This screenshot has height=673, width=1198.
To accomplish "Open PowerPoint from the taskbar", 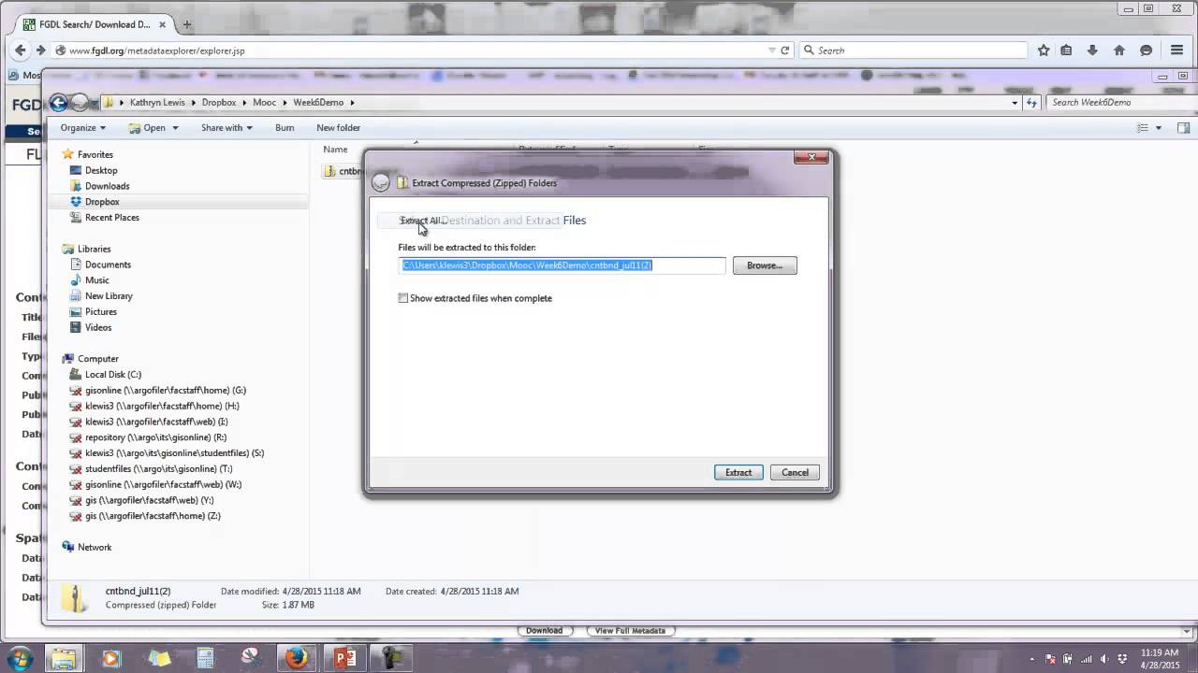I will [344, 658].
